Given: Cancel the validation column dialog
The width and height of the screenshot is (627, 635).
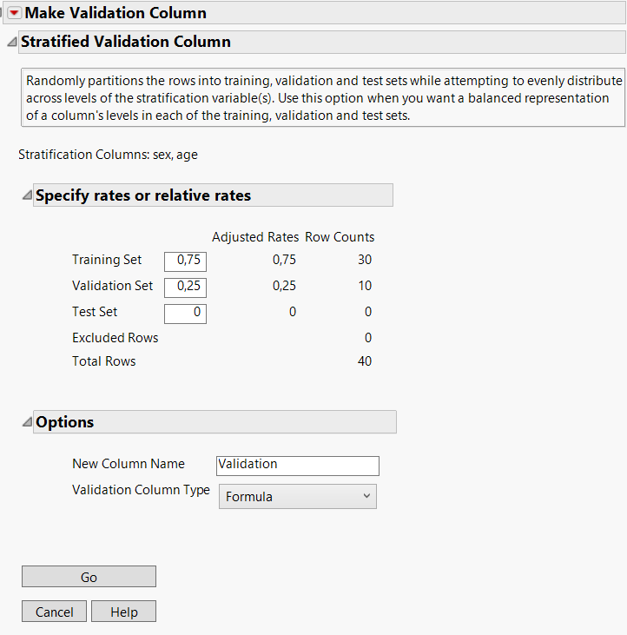Looking at the screenshot, I should [54, 612].
